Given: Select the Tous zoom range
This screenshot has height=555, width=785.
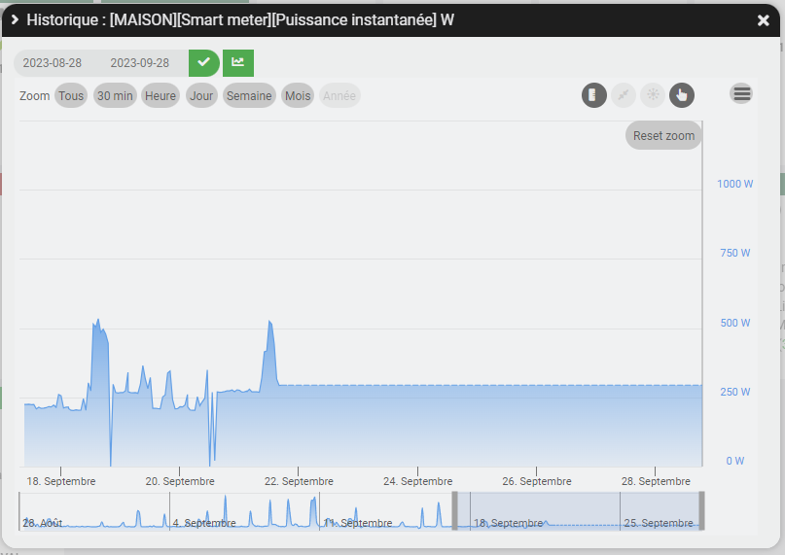Looking at the screenshot, I should [71, 95].
